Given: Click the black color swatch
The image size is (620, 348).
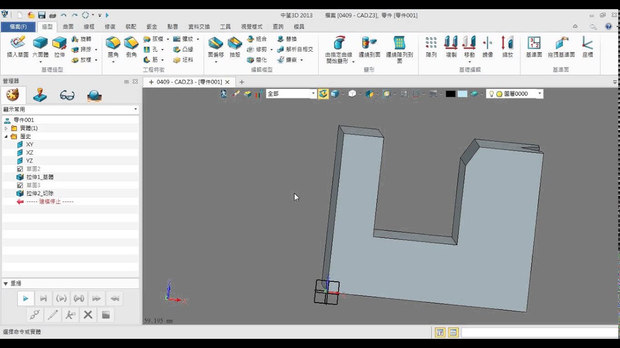Looking at the screenshot, I should point(450,94).
